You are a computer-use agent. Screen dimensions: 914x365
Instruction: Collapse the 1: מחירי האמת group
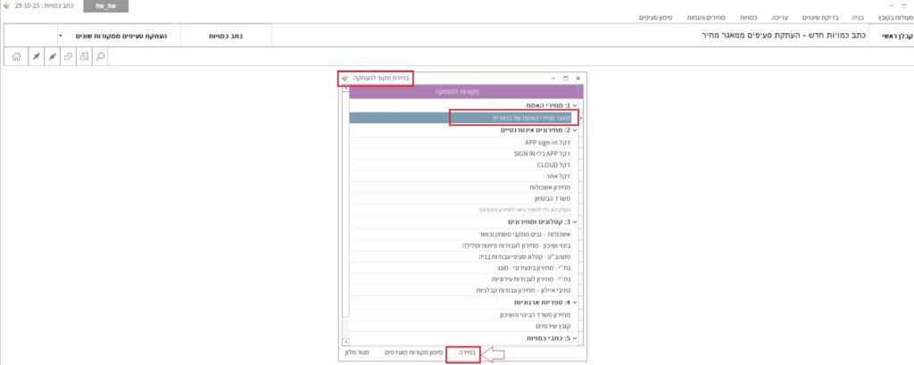coord(575,105)
